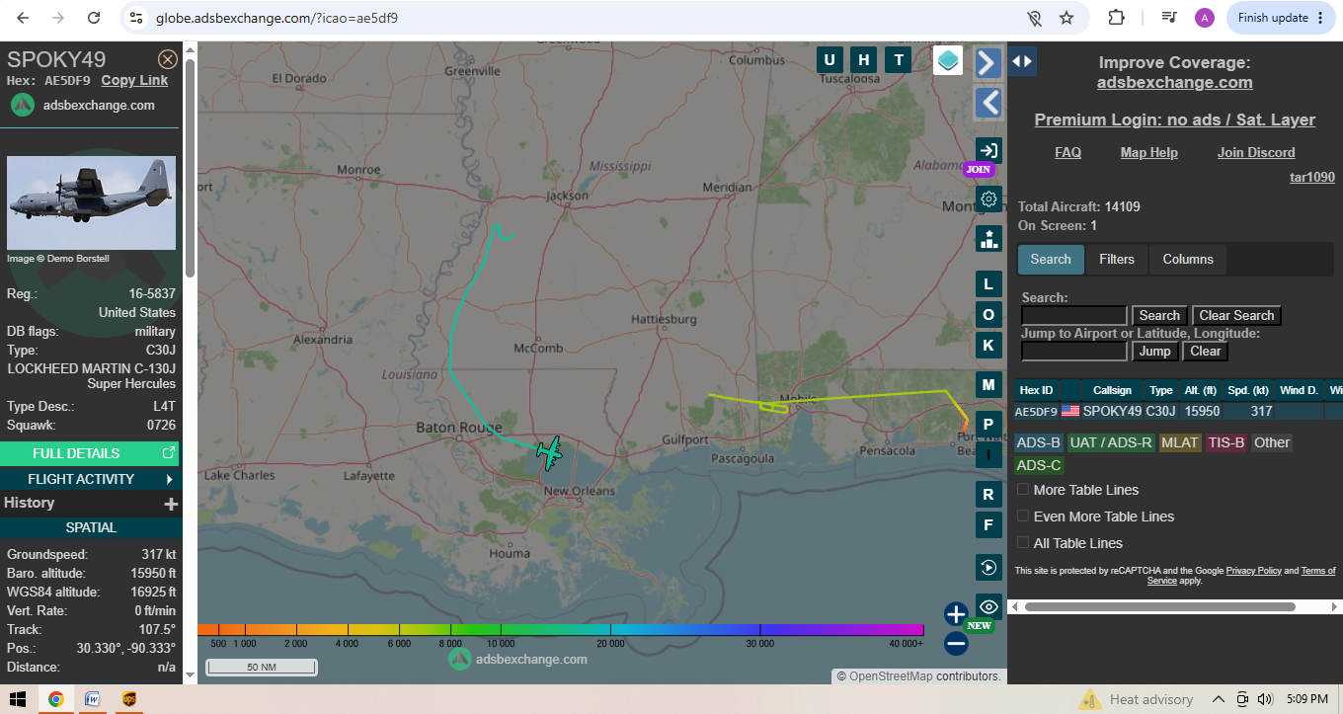Image resolution: width=1343 pixels, height=714 pixels.
Task: Click the tar1090 link
Action: click(x=1312, y=178)
